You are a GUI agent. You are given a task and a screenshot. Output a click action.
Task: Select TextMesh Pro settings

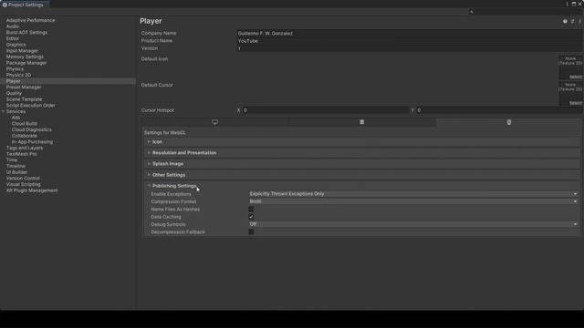coord(22,154)
